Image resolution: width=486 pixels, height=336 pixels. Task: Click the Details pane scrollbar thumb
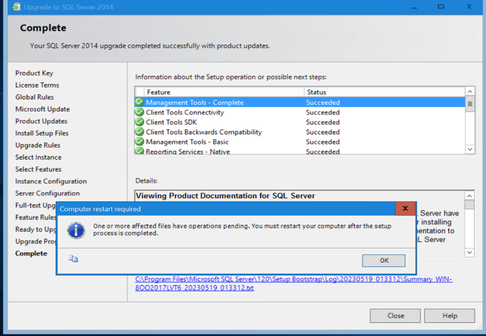pos(470,205)
